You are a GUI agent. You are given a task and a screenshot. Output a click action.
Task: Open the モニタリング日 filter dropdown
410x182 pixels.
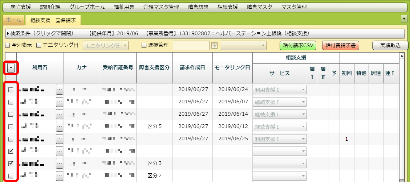(x=125, y=45)
